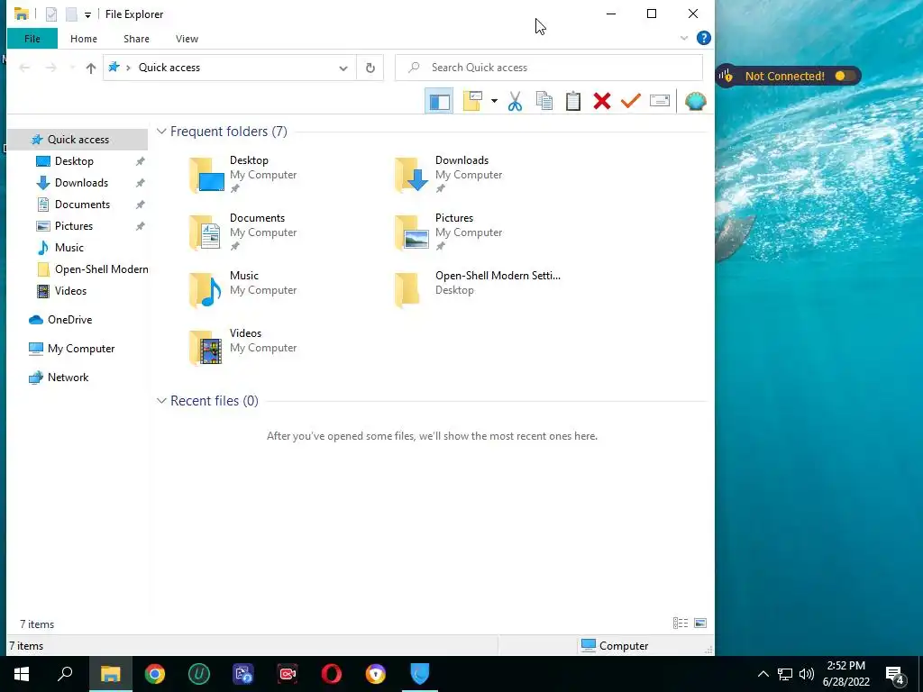Select the Downloads folder in Frequent folders

coord(451,174)
